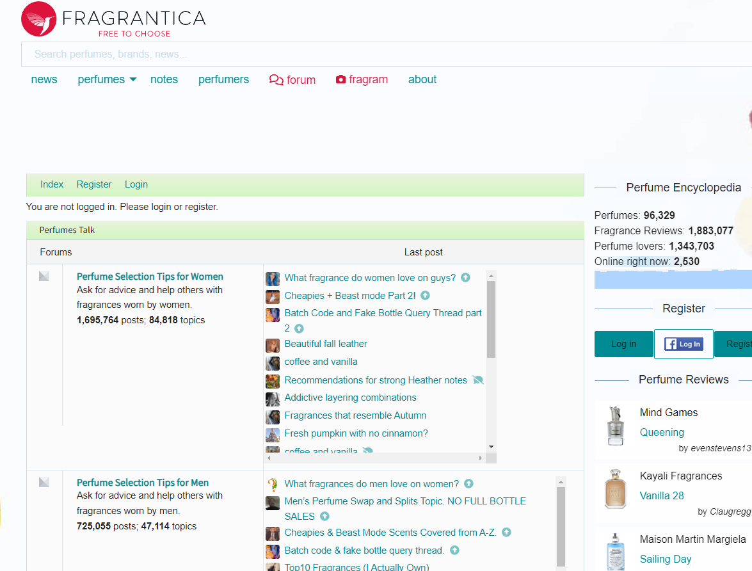This screenshot has width=752, height=571.
Task: Click up arrow of Women forum scrollbar
Action: (491, 276)
